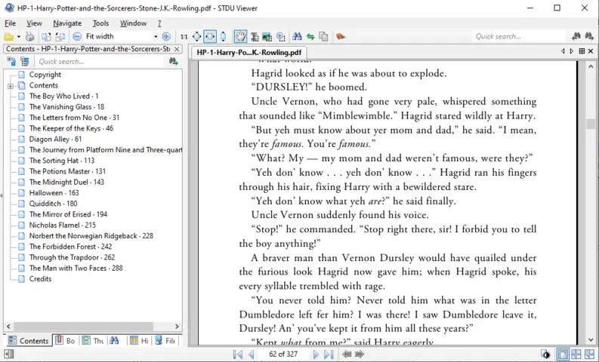Go to The Keeper of the Keys chapter
The image size is (599, 362).
click(x=71, y=128)
